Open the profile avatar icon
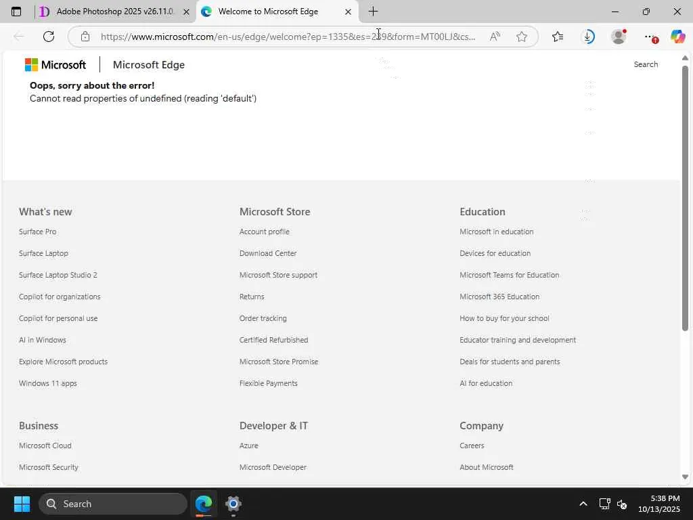This screenshot has width=693, height=520. pos(619,37)
